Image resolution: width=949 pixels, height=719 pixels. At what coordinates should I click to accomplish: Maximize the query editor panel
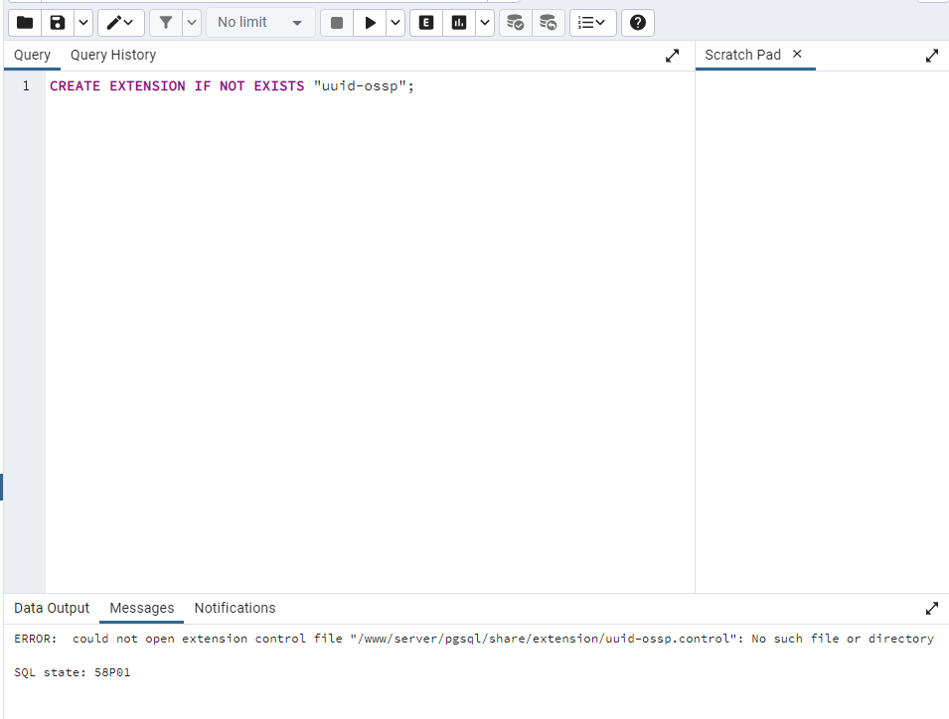672,56
